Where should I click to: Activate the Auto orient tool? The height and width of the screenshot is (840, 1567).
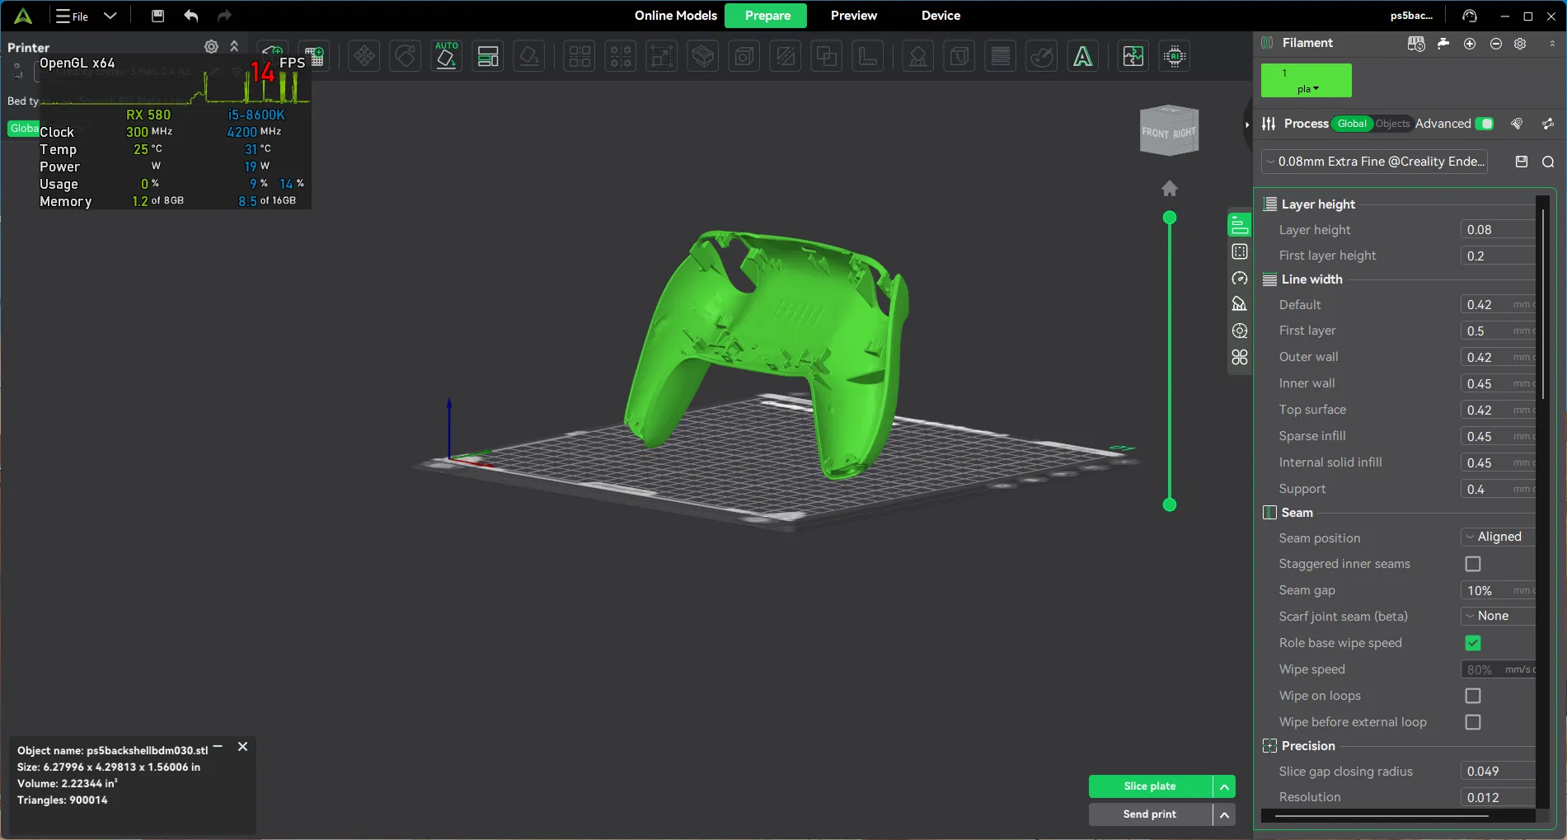tap(447, 56)
